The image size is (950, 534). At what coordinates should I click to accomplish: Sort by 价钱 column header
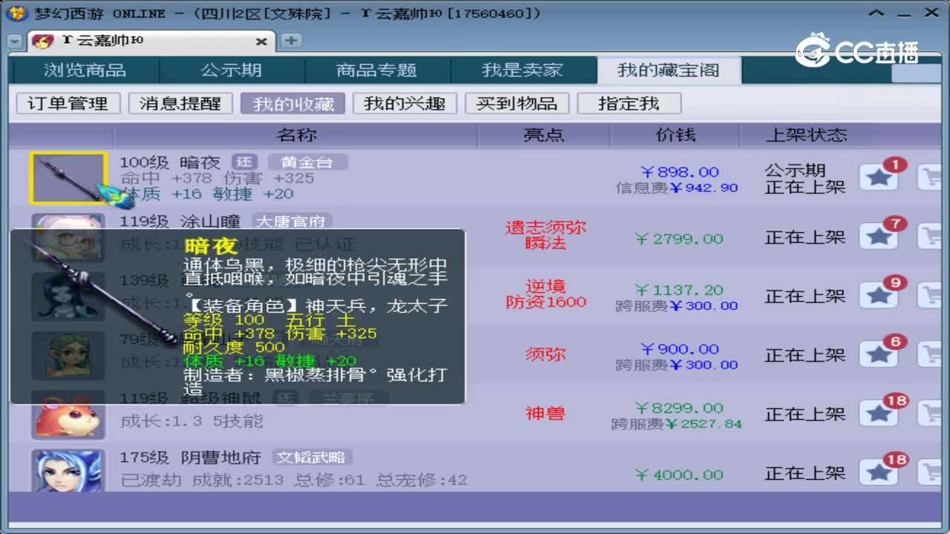pyautogui.click(x=675, y=135)
